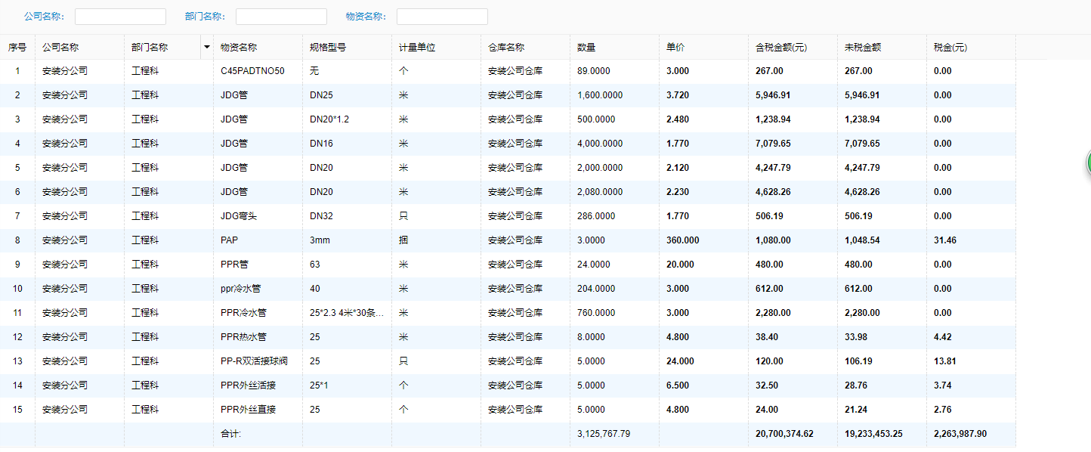Click the row number 12 cell
Image resolution: width=1091 pixels, height=452 pixels.
click(x=17, y=337)
